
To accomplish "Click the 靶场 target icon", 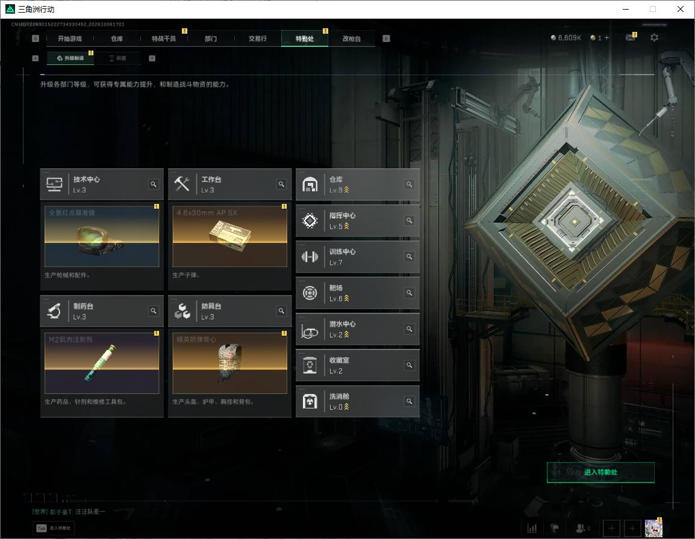I will click(310, 293).
